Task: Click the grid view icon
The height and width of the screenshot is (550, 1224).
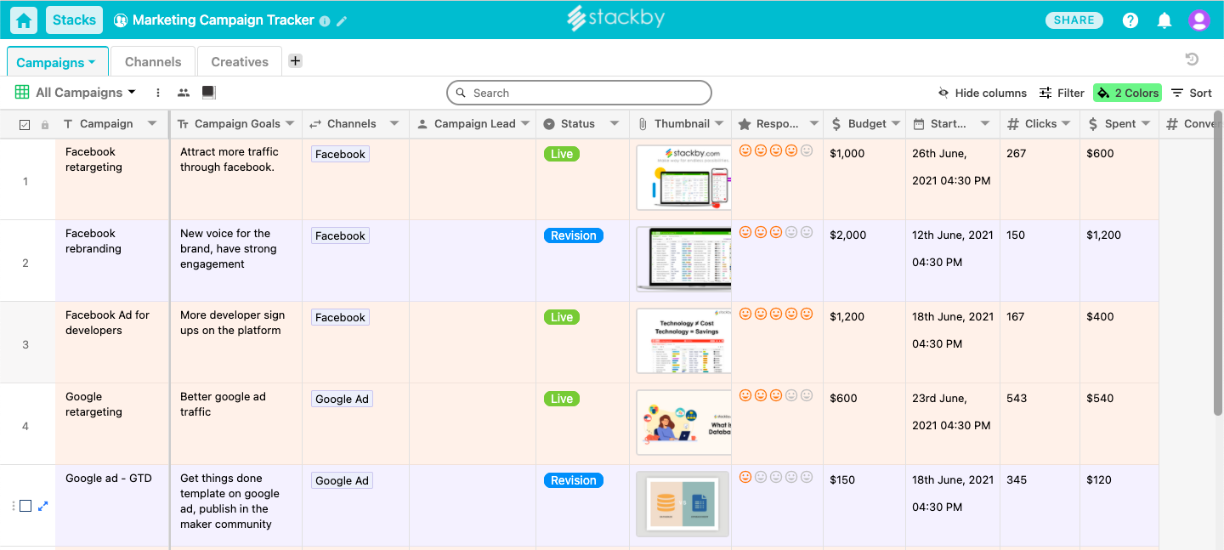Action: [x=21, y=92]
